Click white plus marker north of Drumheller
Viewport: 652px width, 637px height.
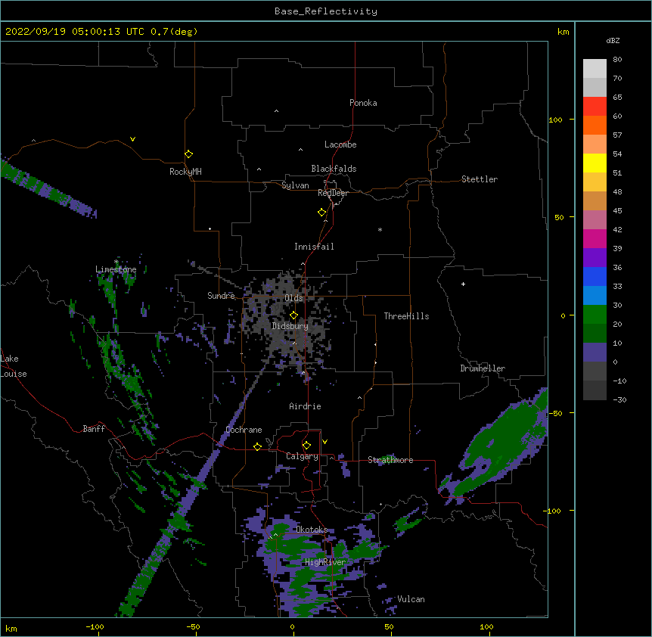(x=463, y=284)
